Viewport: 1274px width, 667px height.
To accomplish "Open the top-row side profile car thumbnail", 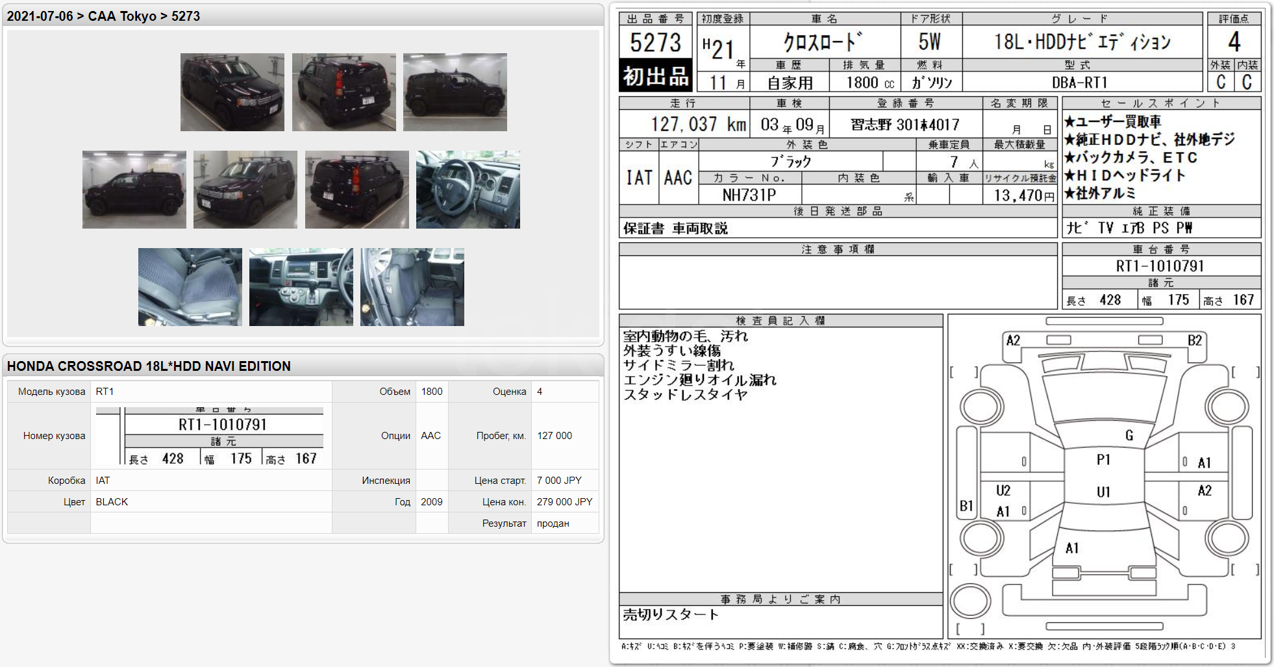I will pos(455,92).
